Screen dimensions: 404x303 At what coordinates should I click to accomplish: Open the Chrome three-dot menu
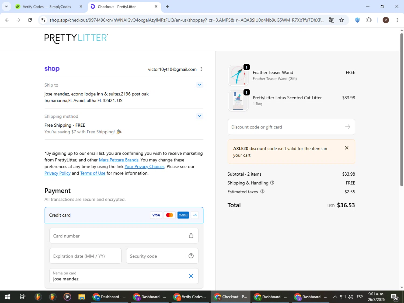397,20
